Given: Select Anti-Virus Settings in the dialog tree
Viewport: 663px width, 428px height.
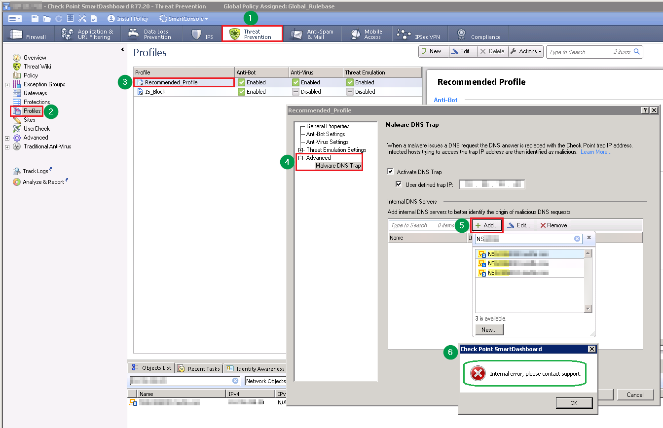Looking at the screenshot, I should pos(327,142).
